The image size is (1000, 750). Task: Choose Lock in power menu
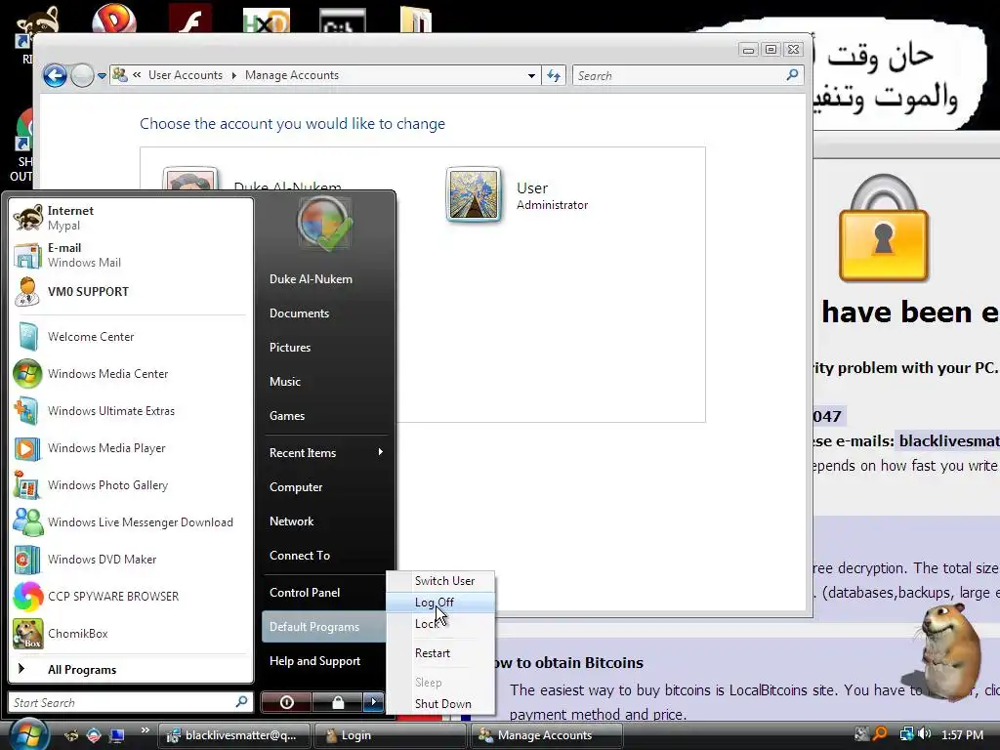[440, 624]
